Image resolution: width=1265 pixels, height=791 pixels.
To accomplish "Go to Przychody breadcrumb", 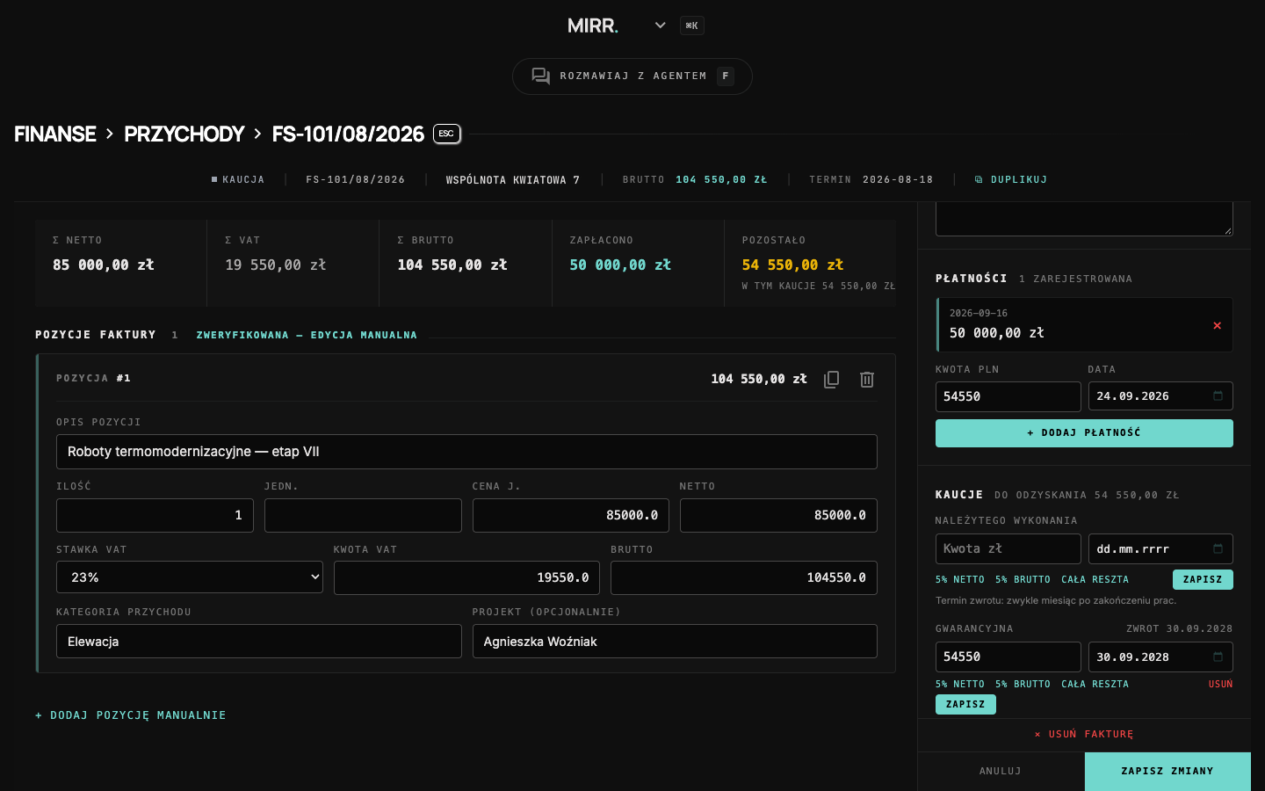I will tap(184, 134).
